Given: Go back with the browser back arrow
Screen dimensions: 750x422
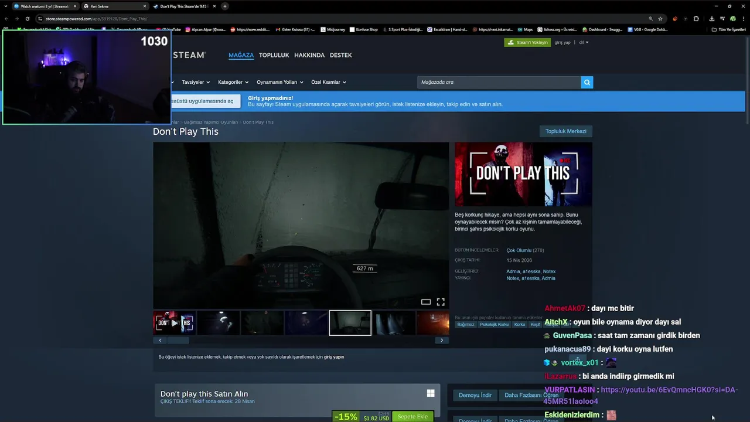Looking at the screenshot, I should coord(6,19).
